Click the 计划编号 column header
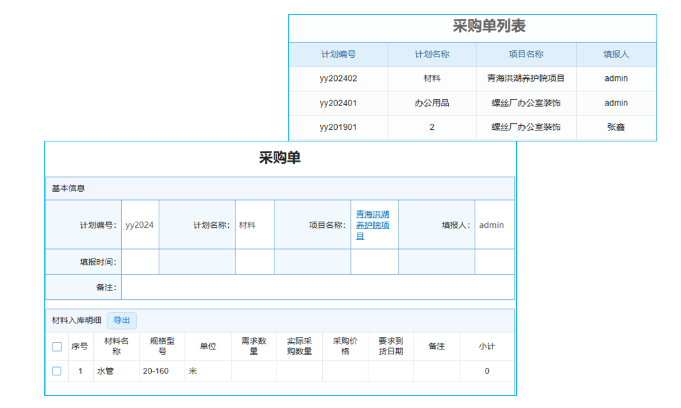The width and height of the screenshot is (681, 408). pyautogui.click(x=338, y=54)
